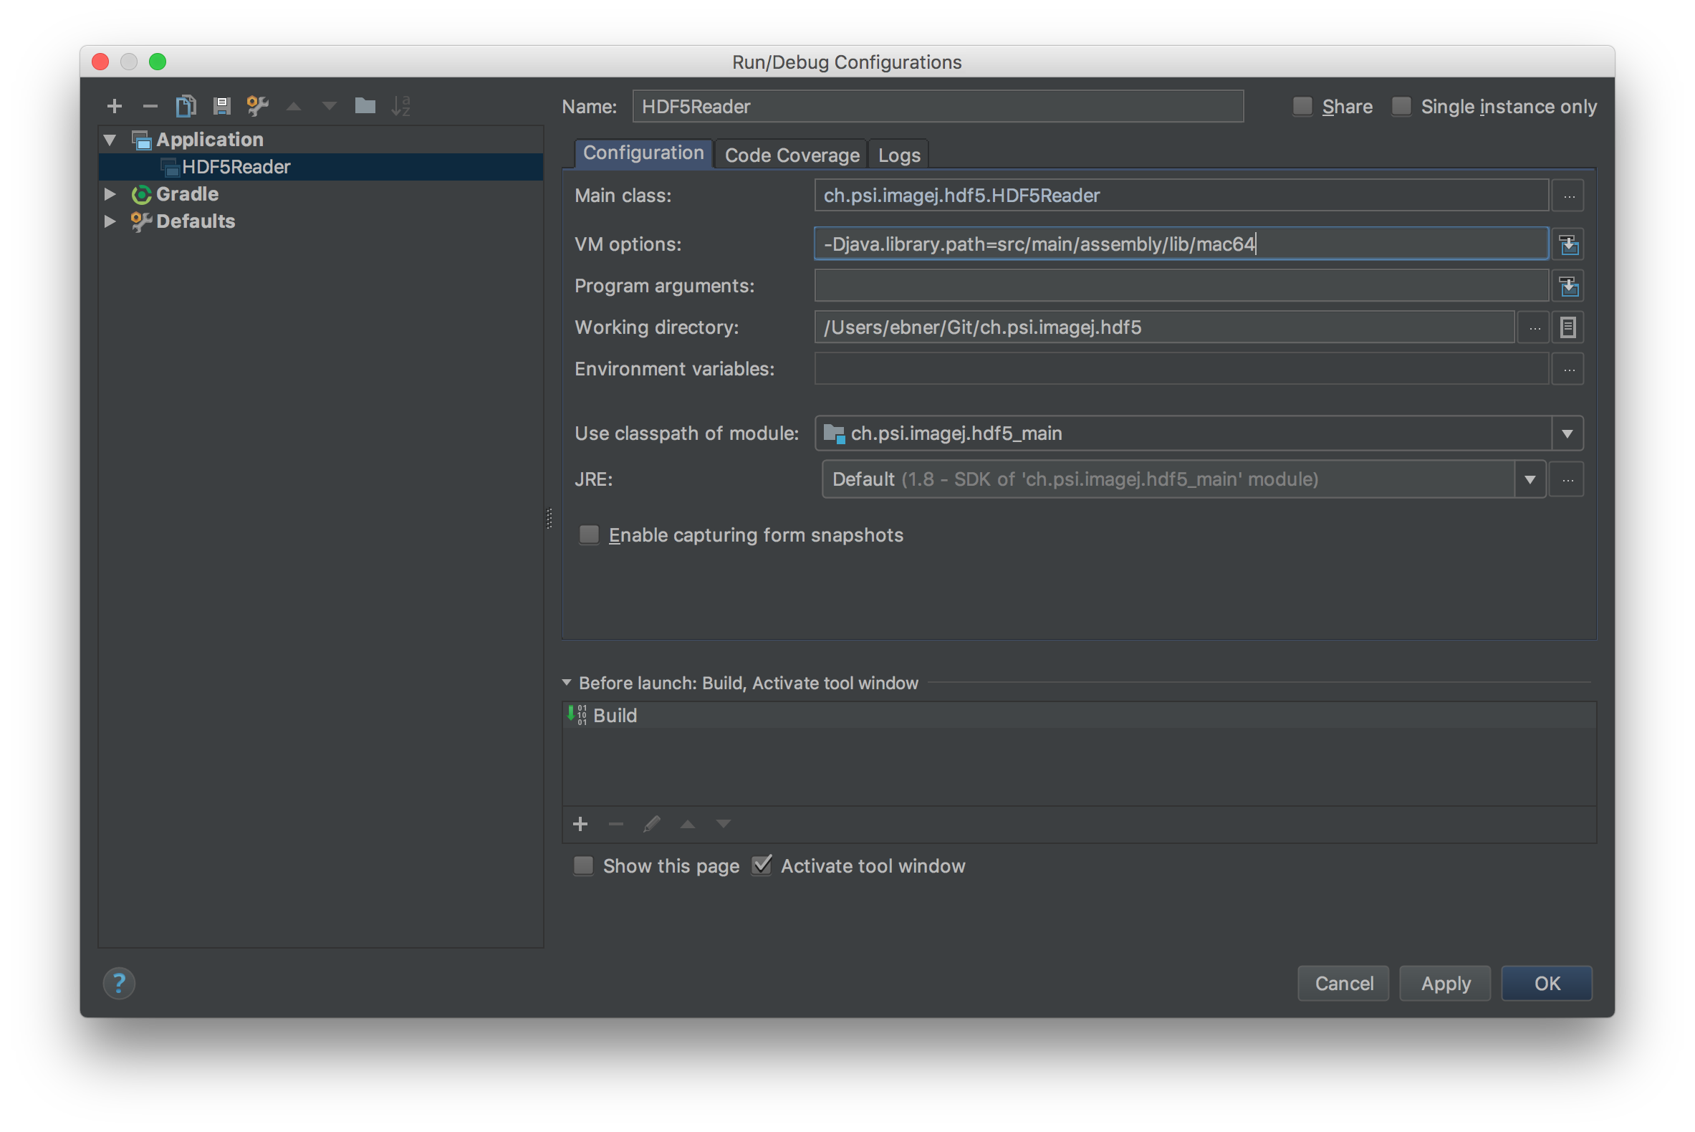Click the Apply button
Screen dimensions: 1695x1132
click(x=1445, y=983)
